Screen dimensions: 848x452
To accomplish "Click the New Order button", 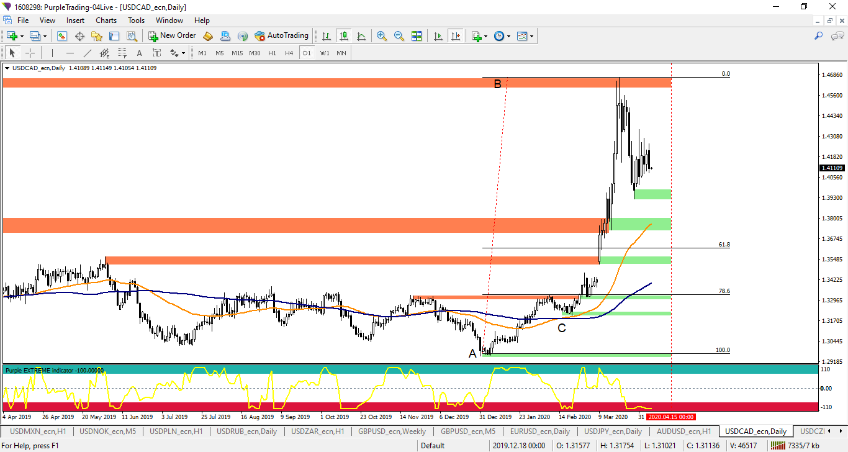I will tap(172, 36).
